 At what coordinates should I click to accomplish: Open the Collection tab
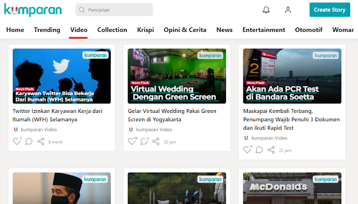pos(112,30)
